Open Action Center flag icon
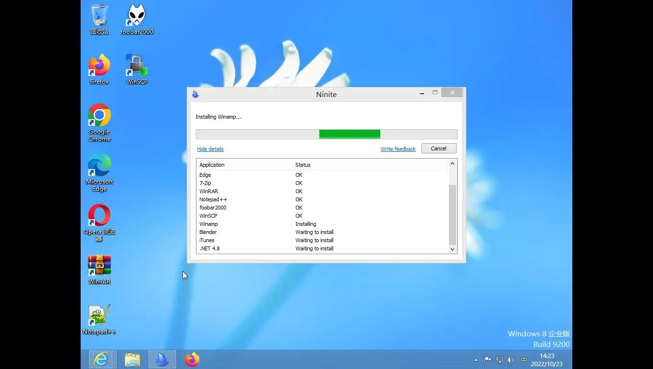 point(487,360)
